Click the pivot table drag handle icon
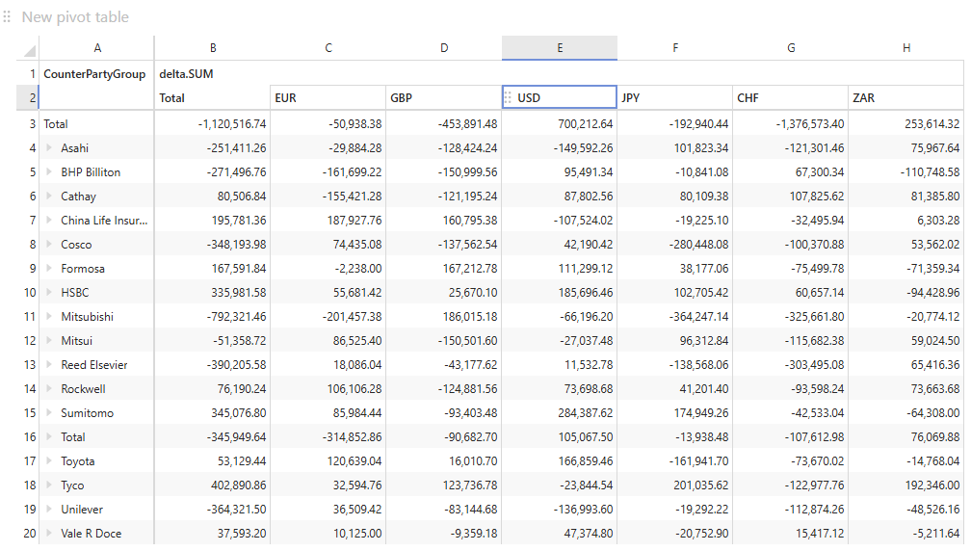The height and width of the screenshot is (551, 971). tap(7, 16)
